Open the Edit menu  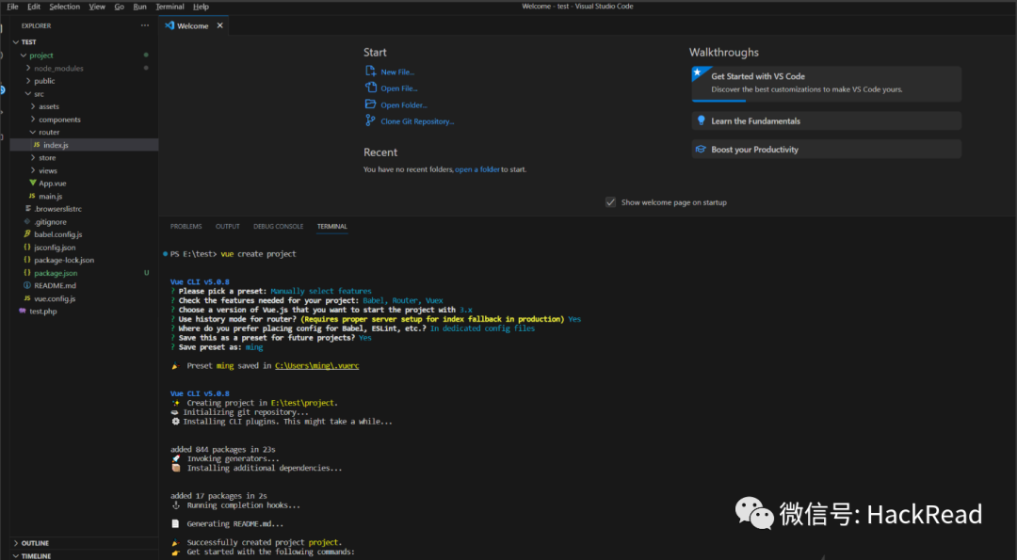click(x=34, y=7)
